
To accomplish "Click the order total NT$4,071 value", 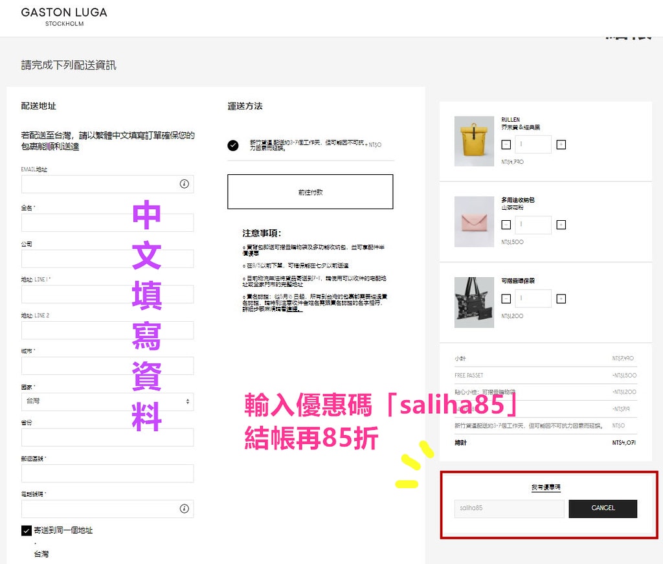I will [624, 443].
